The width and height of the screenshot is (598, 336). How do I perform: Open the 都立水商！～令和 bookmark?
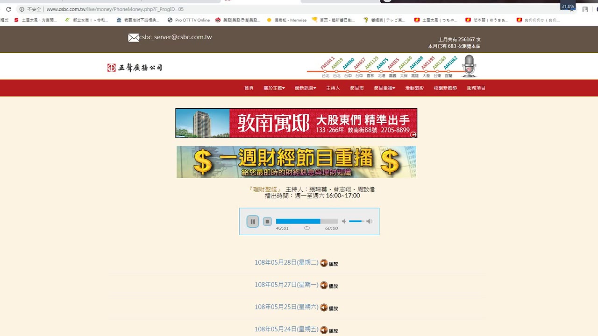click(87, 20)
